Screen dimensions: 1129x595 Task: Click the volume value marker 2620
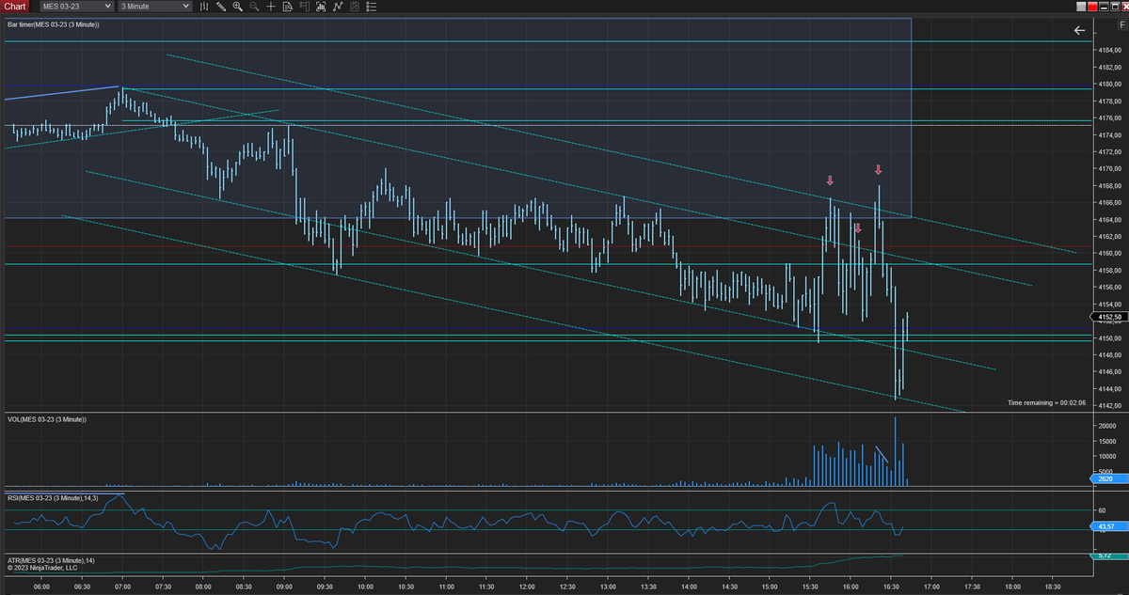point(1108,479)
